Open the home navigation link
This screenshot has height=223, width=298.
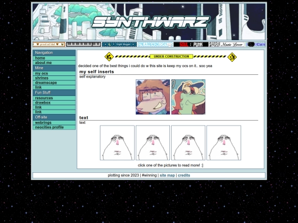(54, 58)
